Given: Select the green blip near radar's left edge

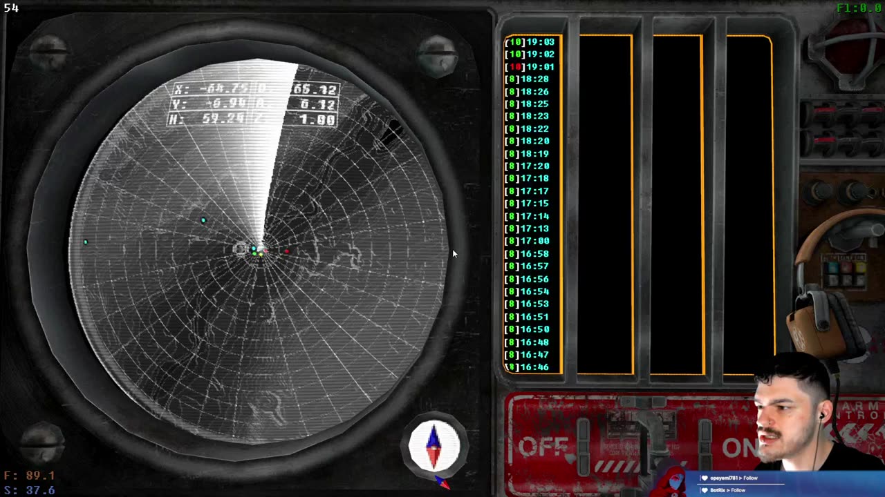Looking at the screenshot, I should pyautogui.click(x=86, y=242).
